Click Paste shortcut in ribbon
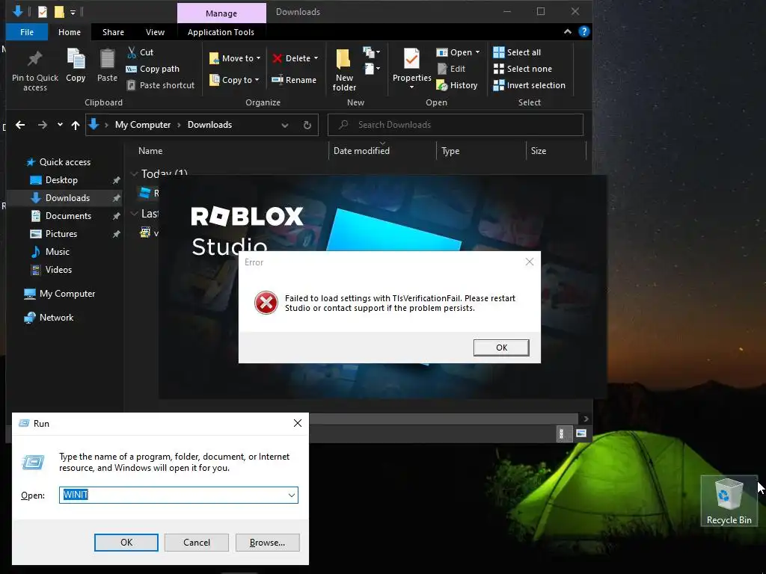The image size is (766, 574). click(161, 85)
